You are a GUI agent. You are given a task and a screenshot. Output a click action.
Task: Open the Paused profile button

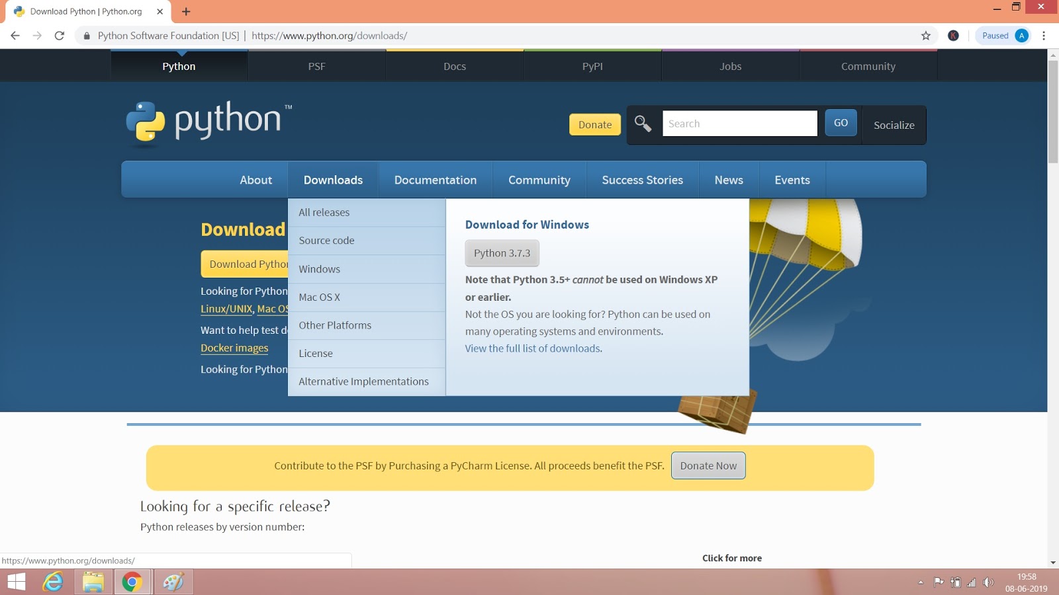1004,36
